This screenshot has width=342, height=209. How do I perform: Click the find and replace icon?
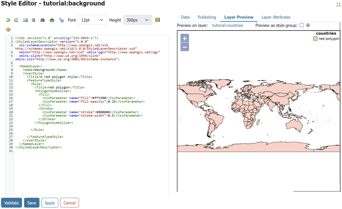61,20
